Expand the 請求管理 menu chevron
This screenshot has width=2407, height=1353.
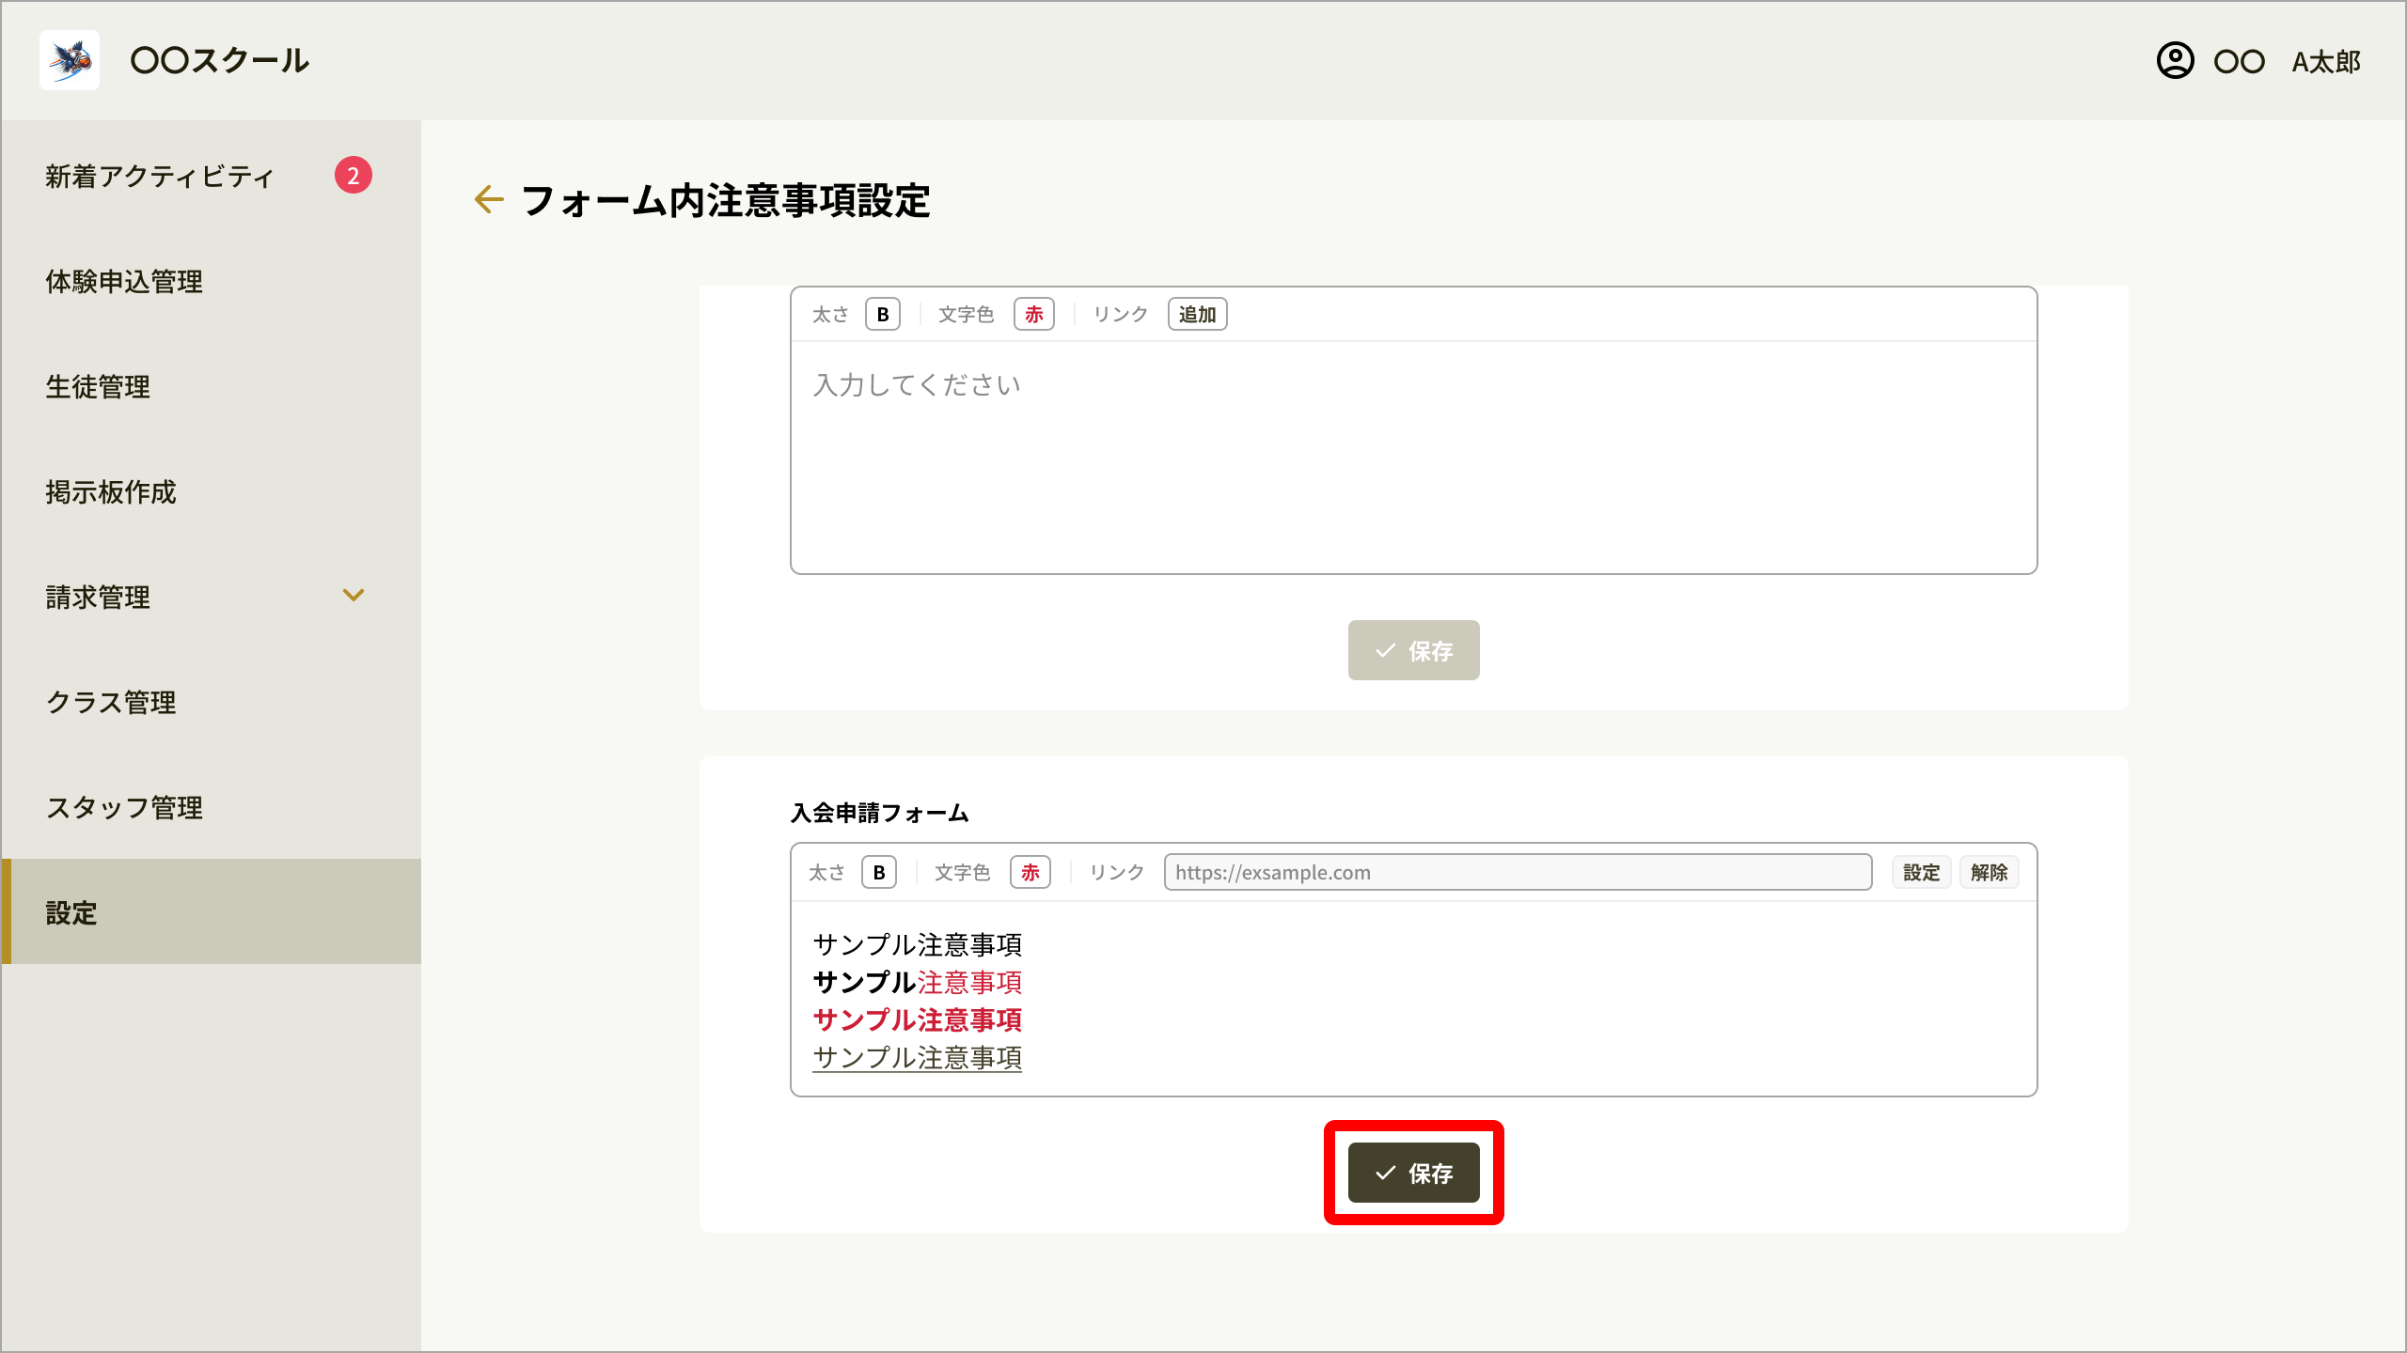[354, 595]
